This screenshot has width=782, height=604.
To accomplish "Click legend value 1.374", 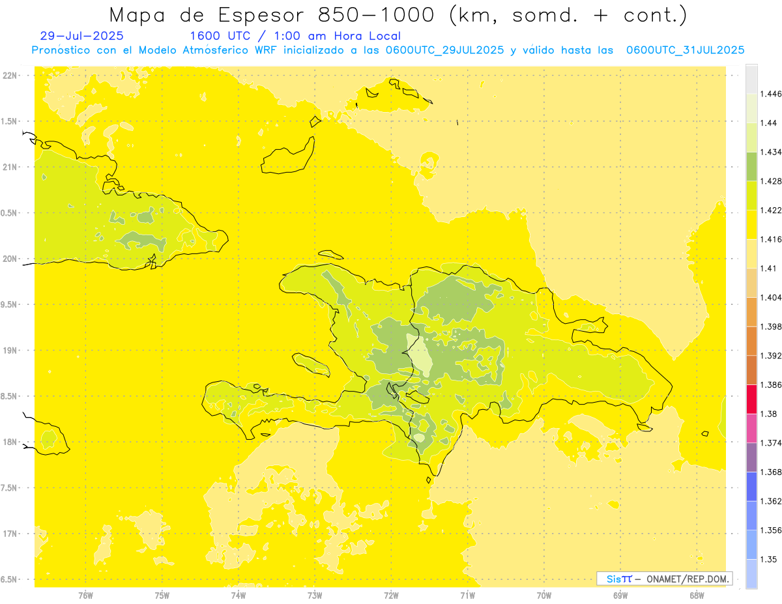I will (771, 442).
